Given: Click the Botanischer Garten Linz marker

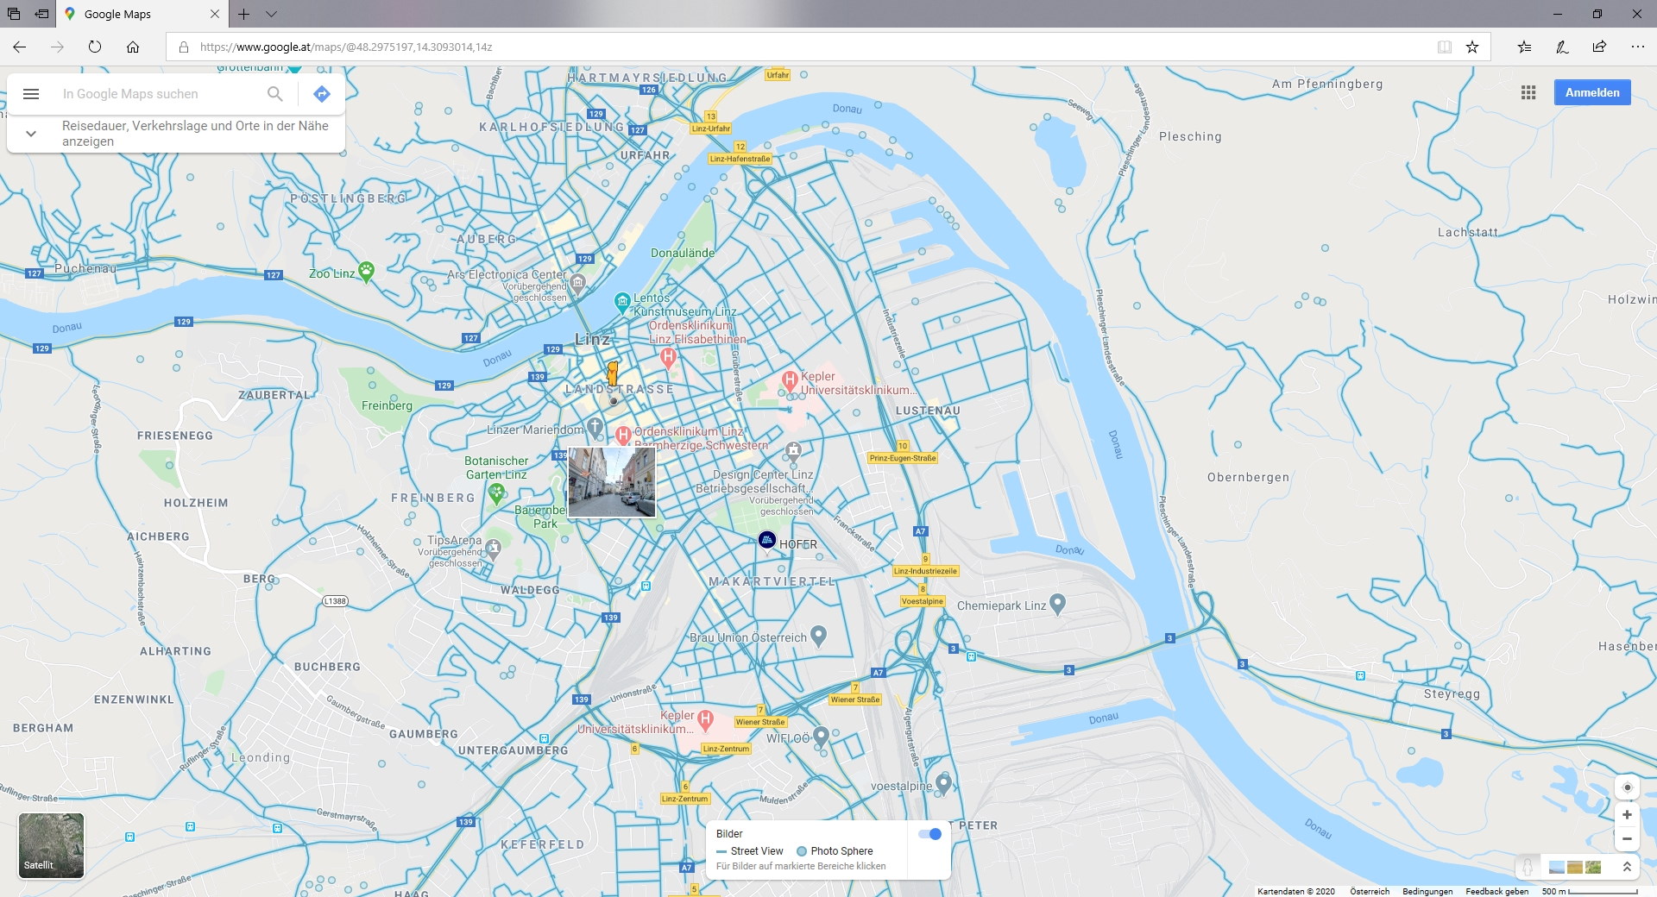Looking at the screenshot, I should point(496,492).
